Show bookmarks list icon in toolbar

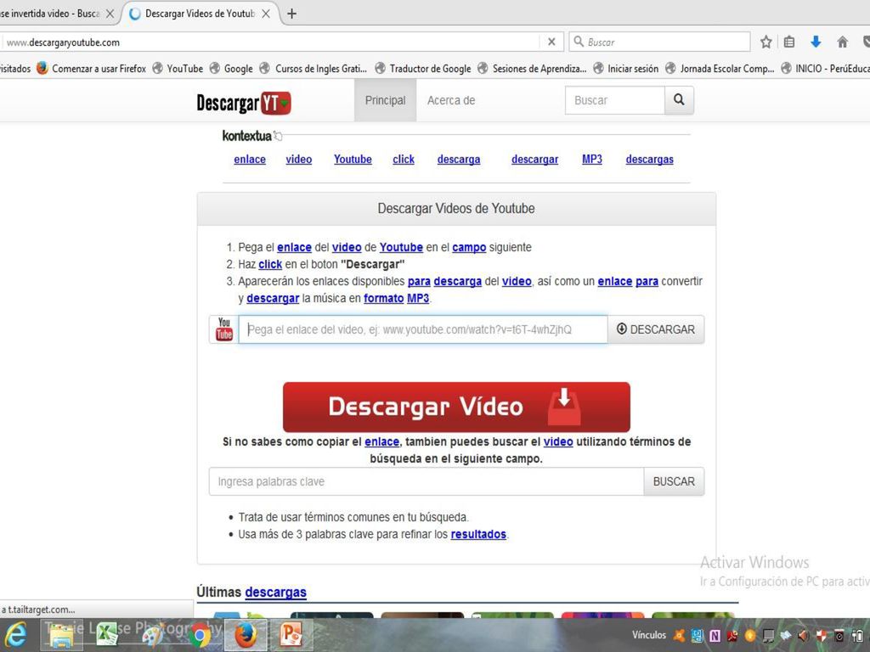tap(789, 42)
